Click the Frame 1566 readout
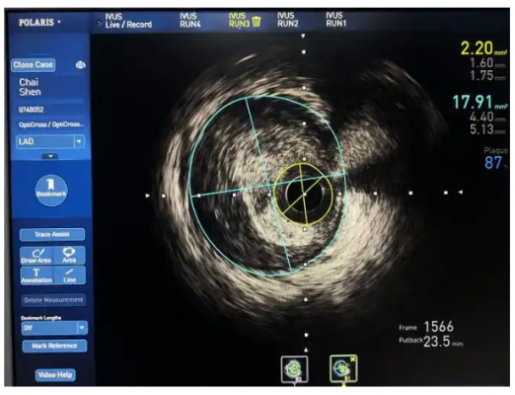515x395 pixels. (x=426, y=327)
